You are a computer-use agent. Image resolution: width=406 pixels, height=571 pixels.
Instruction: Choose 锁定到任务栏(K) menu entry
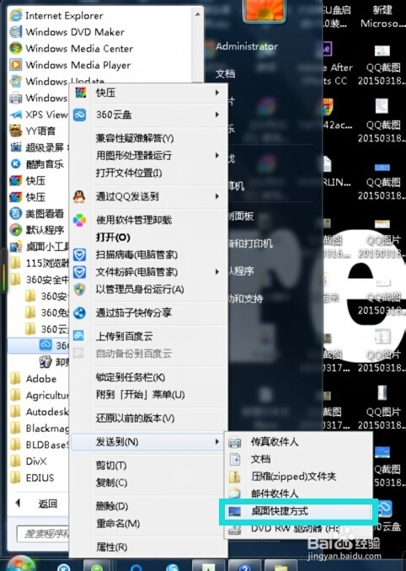(131, 377)
